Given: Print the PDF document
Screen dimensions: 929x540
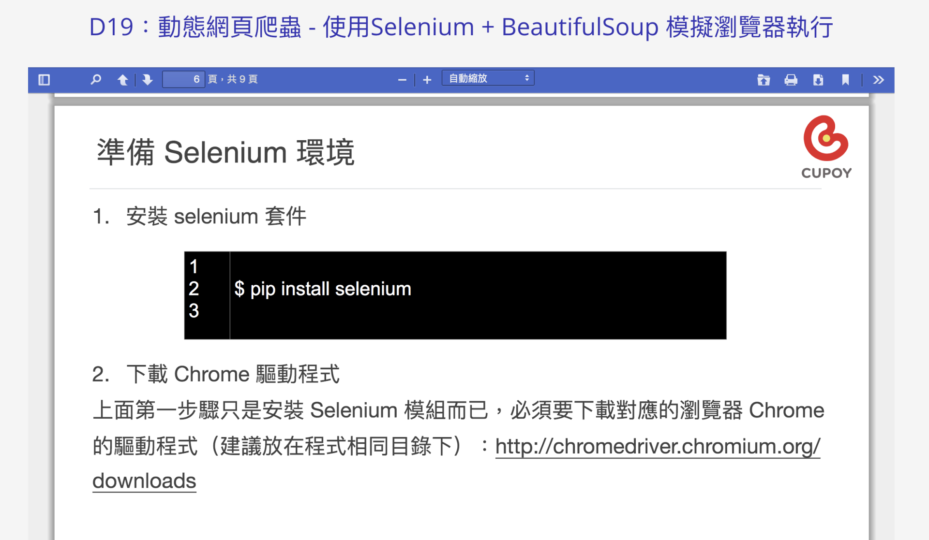Looking at the screenshot, I should pyautogui.click(x=791, y=80).
